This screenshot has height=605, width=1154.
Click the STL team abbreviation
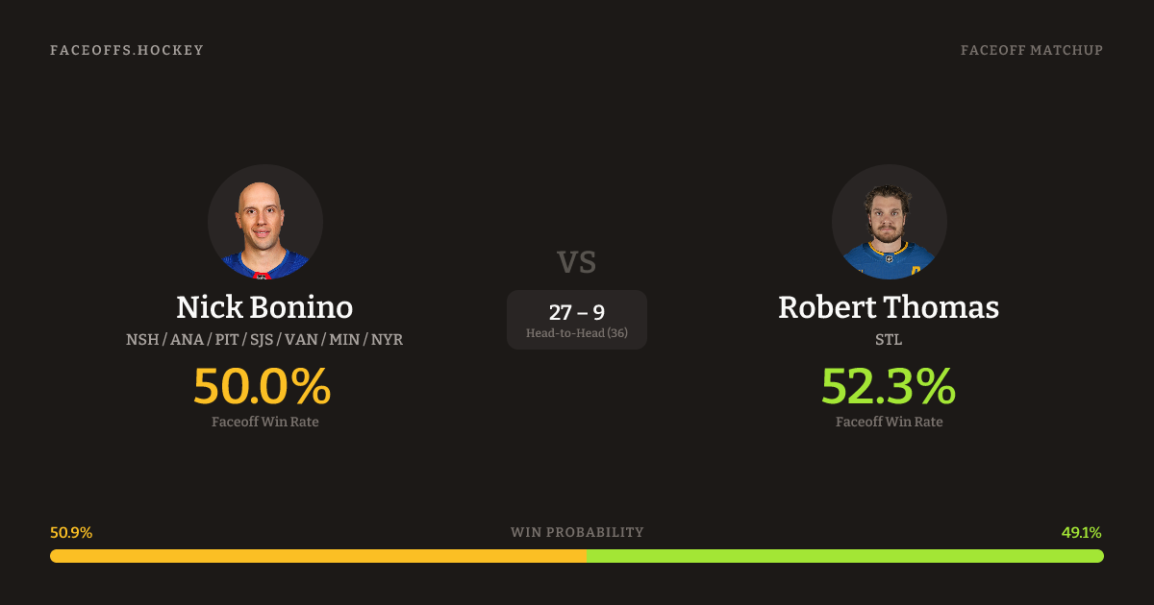tap(889, 340)
